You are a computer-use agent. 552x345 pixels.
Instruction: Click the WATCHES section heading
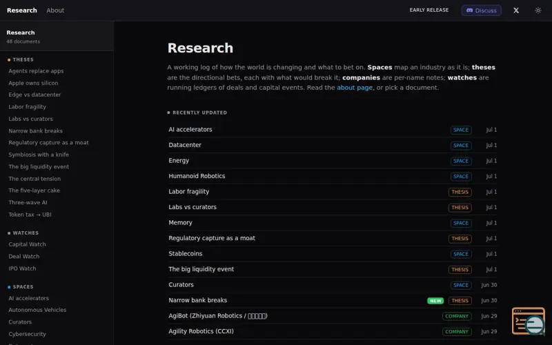pos(26,233)
